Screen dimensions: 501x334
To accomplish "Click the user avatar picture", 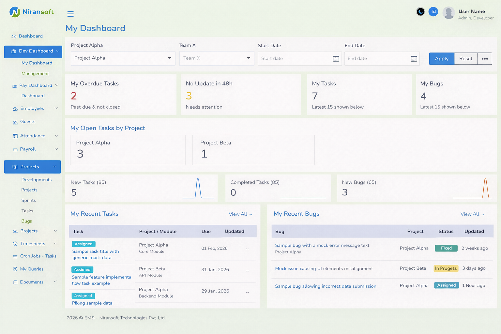I will (x=448, y=13).
